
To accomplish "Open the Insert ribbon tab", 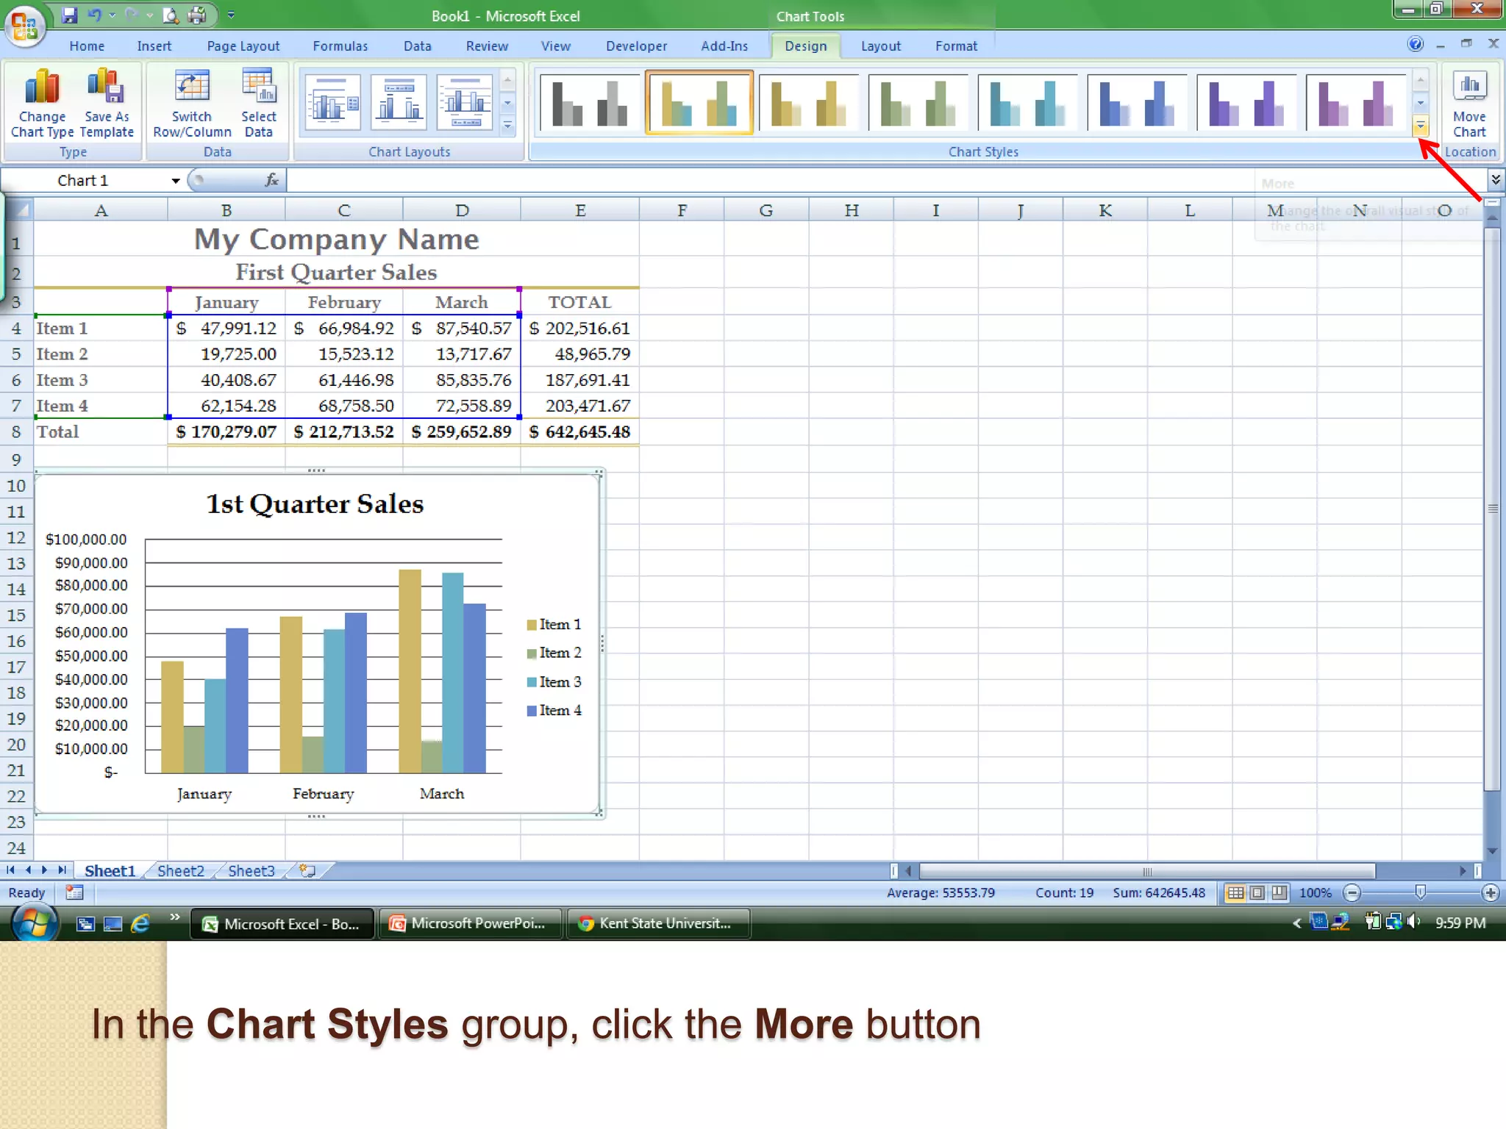I will (154, 46).
